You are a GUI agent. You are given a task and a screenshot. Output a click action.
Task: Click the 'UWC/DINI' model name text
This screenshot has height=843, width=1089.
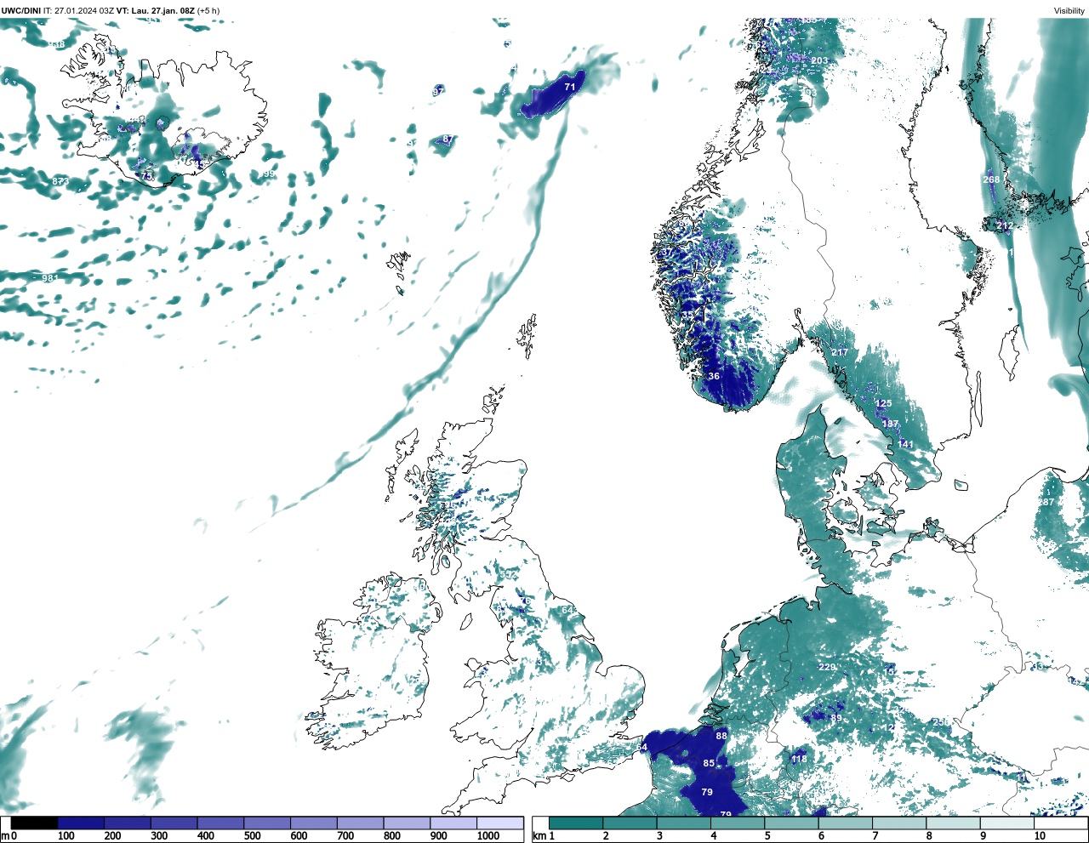(x=21, y=10)
